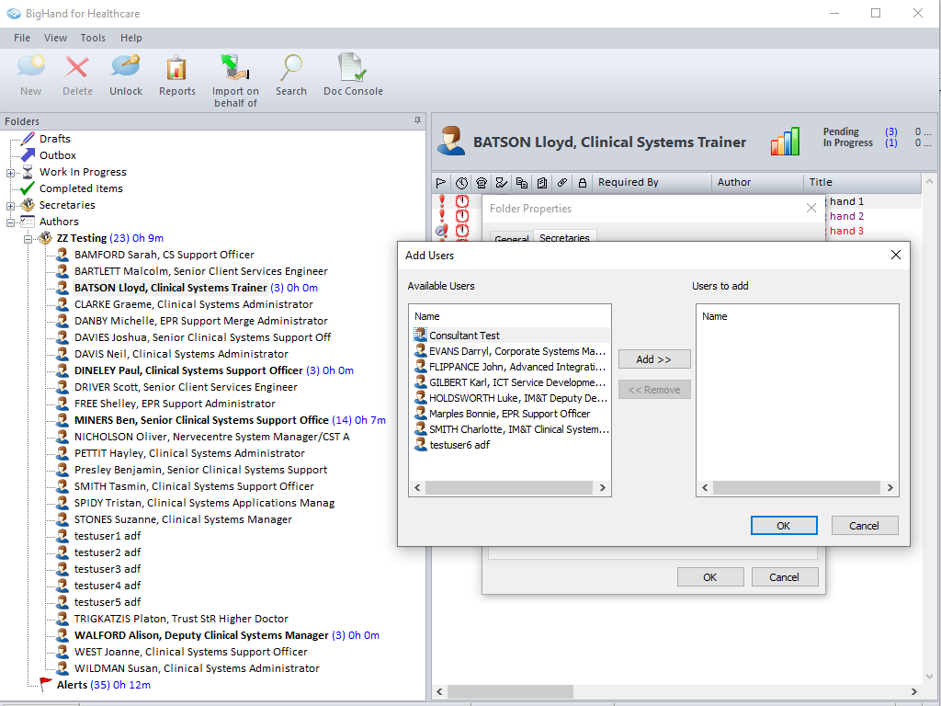Expand the Secretaries folder
This screenshot has width=941, height=706.
pyautogui.click(x=10, y=206)
